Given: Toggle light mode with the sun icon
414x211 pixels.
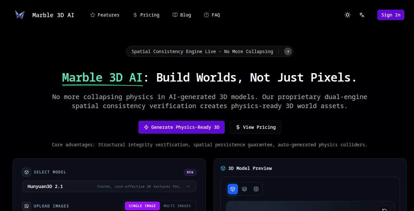Looking at the screenshot, I should [347, 15].
